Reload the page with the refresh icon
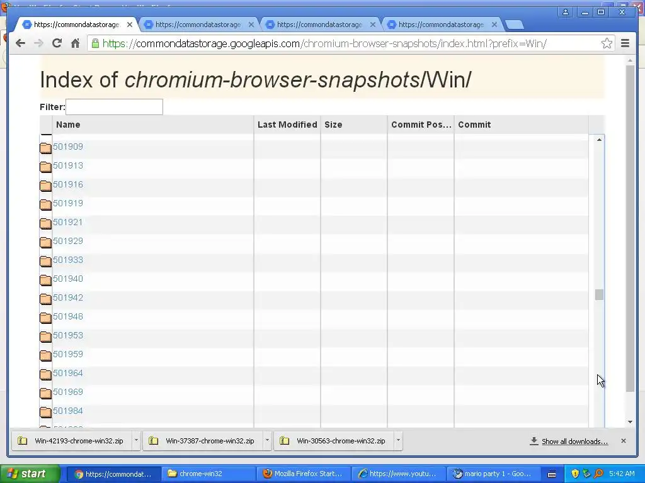The width and height of the screenshot is (645, 483). [x=57, y=43]
